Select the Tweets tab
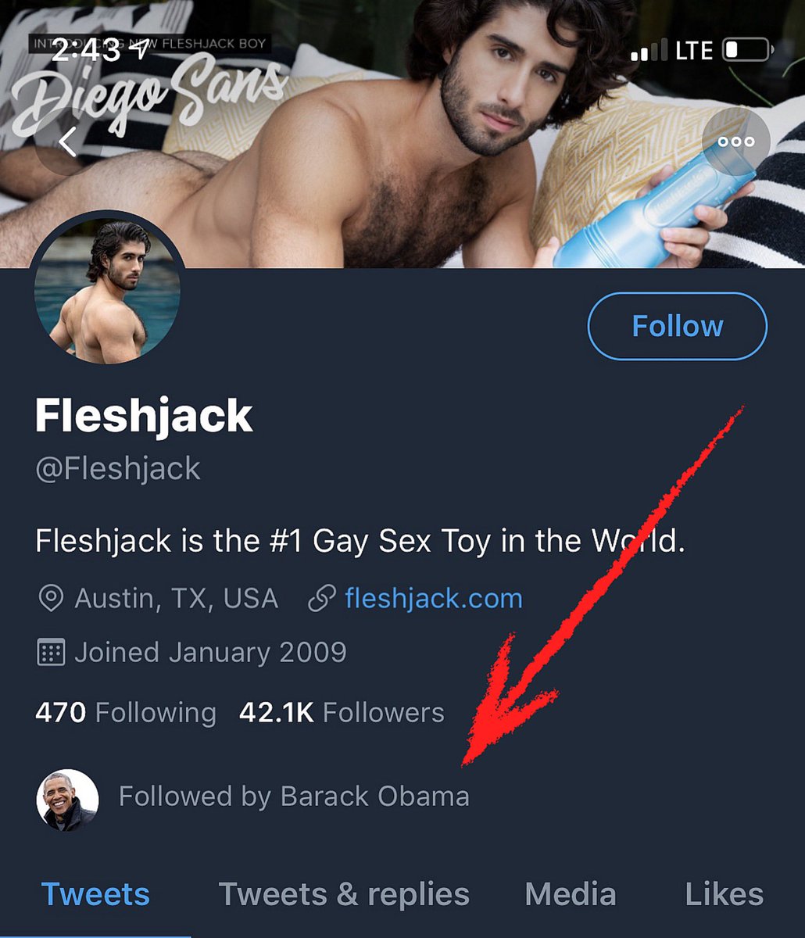The width and height of the screenshot is (805, 938). tap(95, 894)
